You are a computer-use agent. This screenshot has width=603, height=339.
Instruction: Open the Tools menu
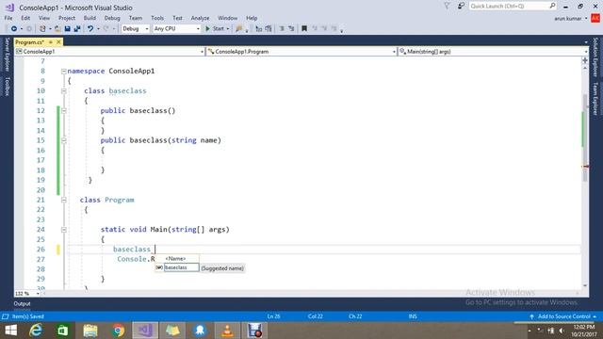[157, 18]
